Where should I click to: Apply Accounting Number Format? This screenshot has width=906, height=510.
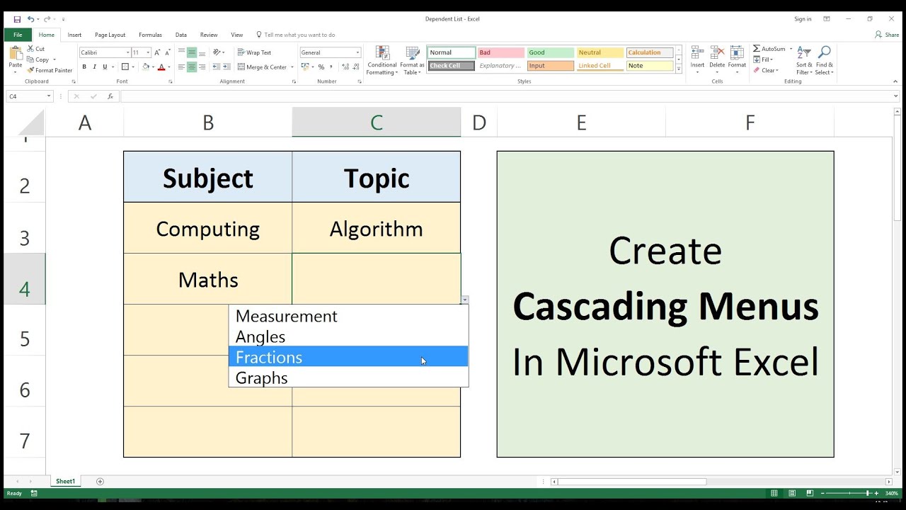tap(305, 67)
